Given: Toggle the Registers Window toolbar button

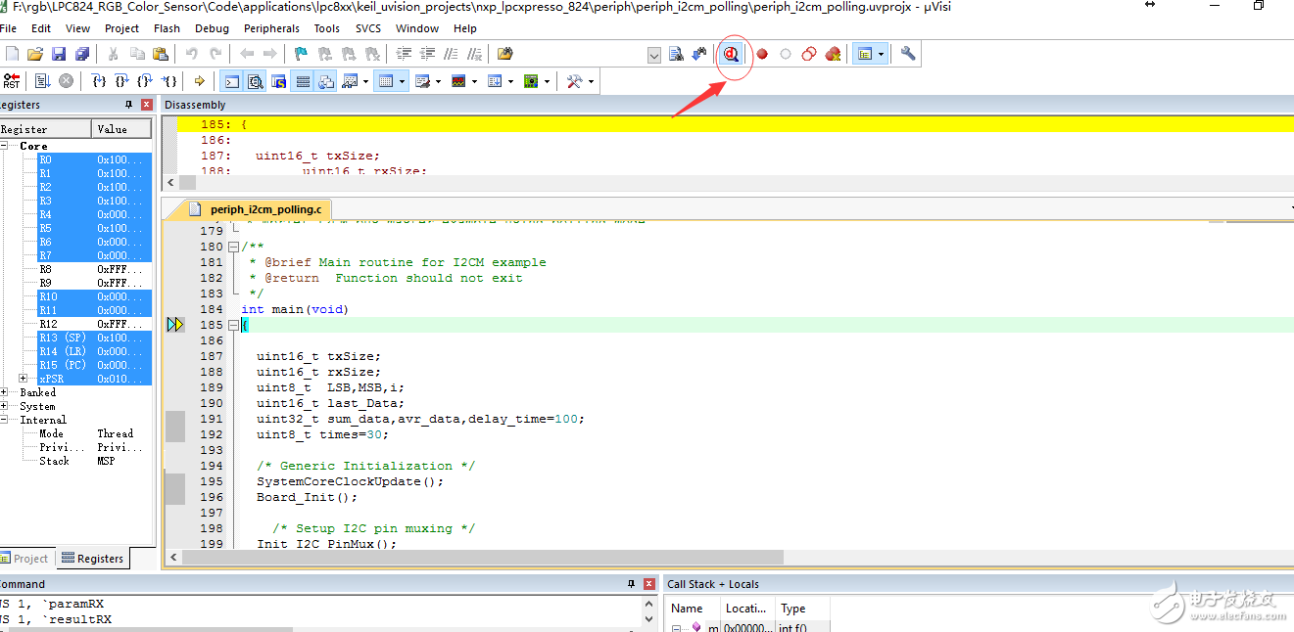Looking at the screenshot, I should coord(303,81).
